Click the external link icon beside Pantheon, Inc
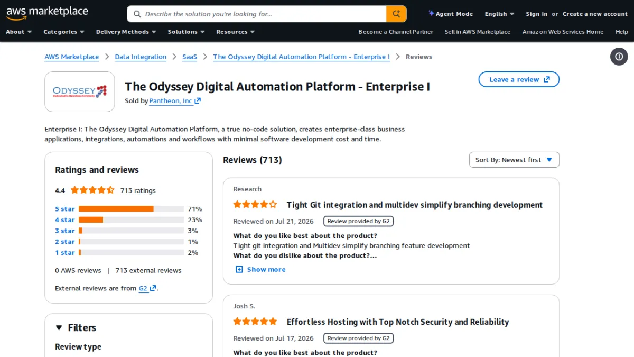634x357 pixels. (198, 101)
